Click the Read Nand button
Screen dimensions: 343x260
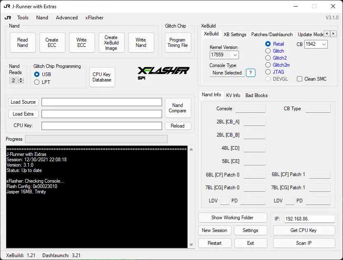point(23,43)
